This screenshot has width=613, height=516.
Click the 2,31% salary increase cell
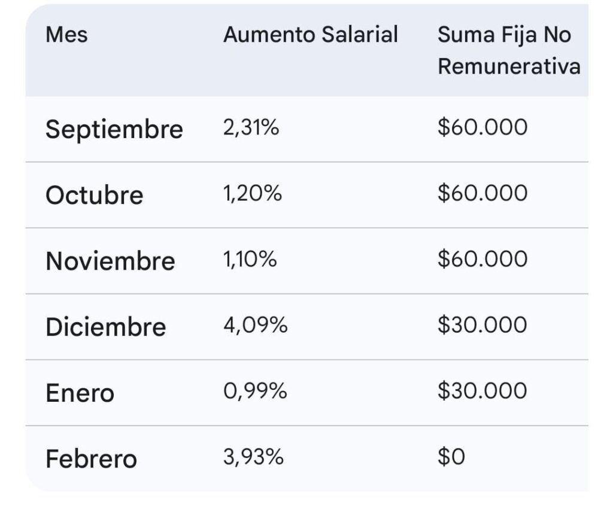click(251, 128)
